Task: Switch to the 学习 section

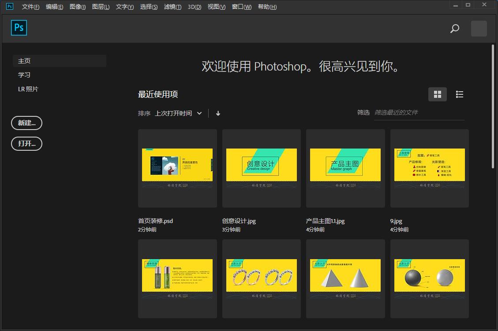Action: tap(24, 74)
